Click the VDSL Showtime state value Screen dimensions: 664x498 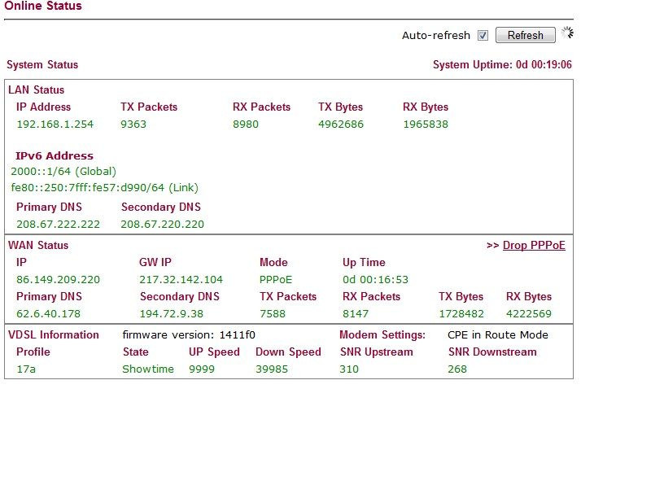point(148,369)
